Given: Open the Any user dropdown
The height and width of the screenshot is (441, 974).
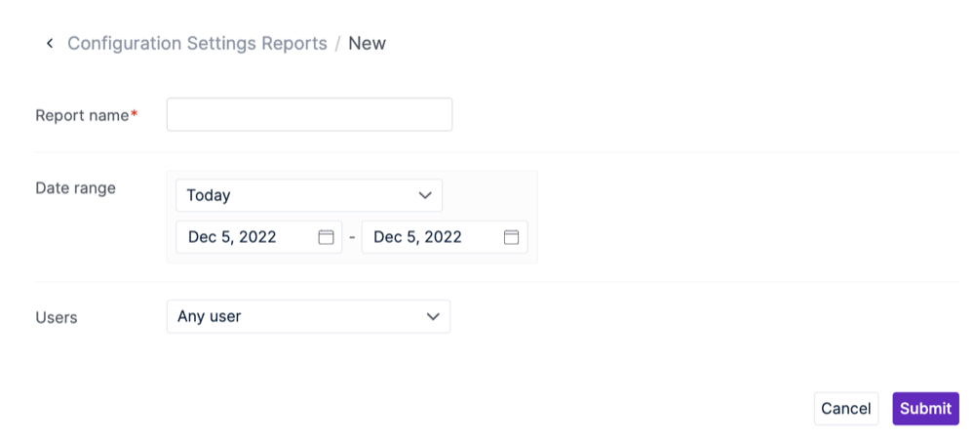Looking at the screenshot, I should (308, 316).
